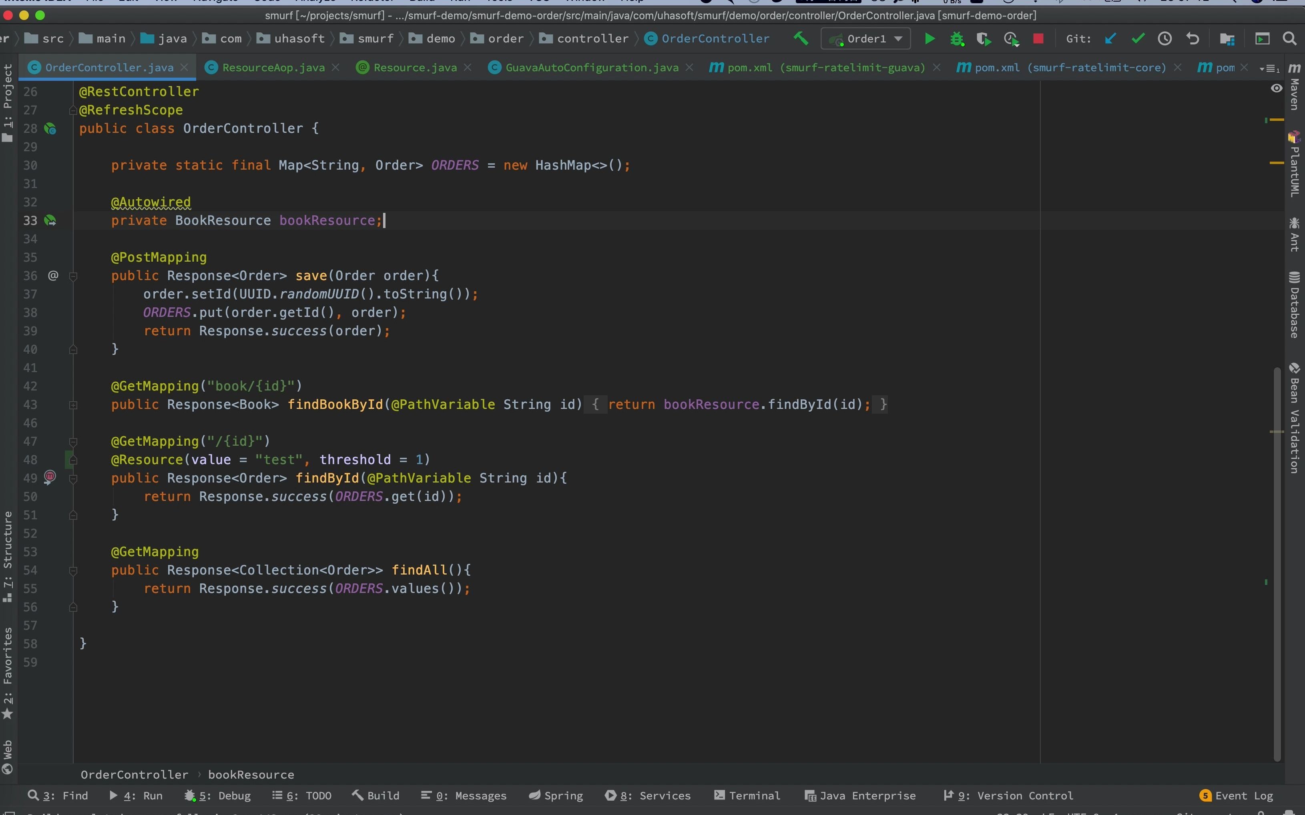The height and width of the screenshot is (815, 1305).
Task: Open the Debug tool window
Action: [x=217, y=795]
